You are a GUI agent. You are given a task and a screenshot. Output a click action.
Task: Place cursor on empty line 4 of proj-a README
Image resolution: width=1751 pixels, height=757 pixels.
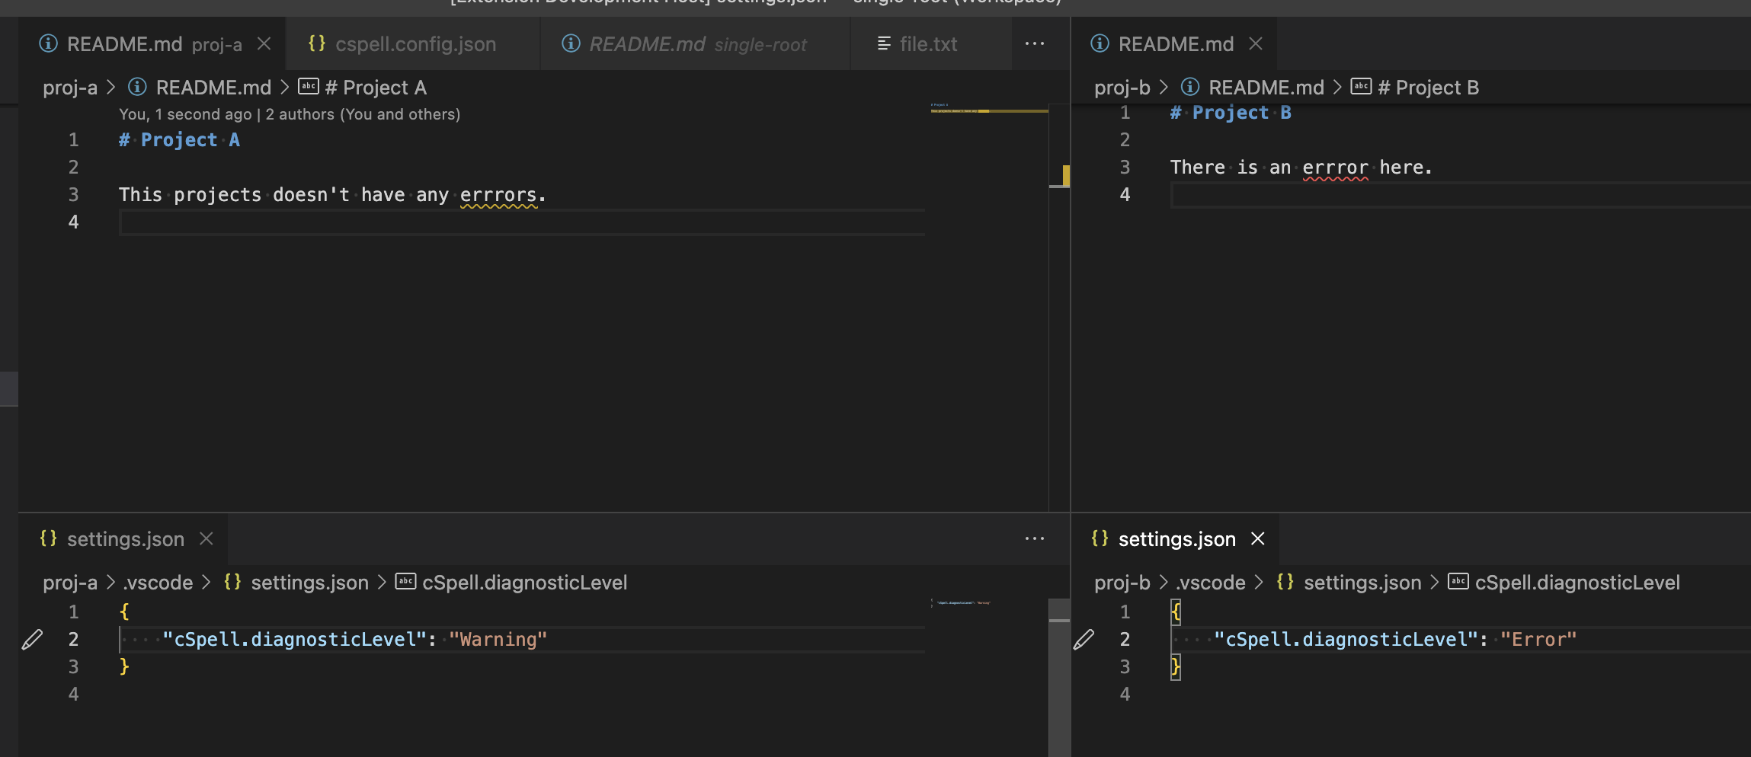[x=522, y=222]
